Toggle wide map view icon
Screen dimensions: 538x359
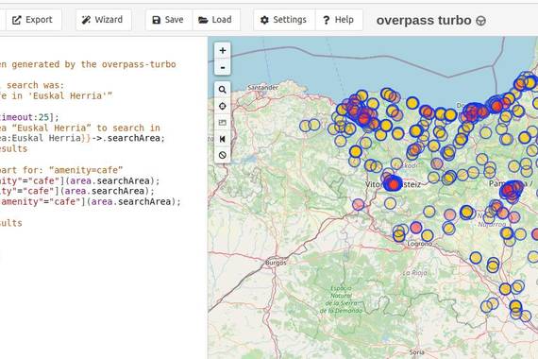point(223,139)
